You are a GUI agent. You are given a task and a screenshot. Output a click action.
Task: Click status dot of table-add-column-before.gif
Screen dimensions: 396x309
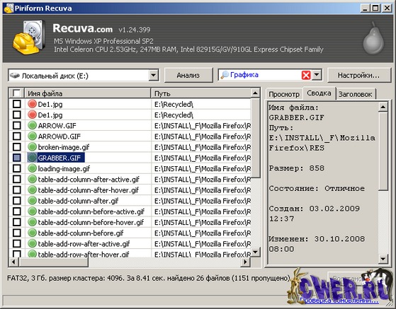tap(33, 233)
